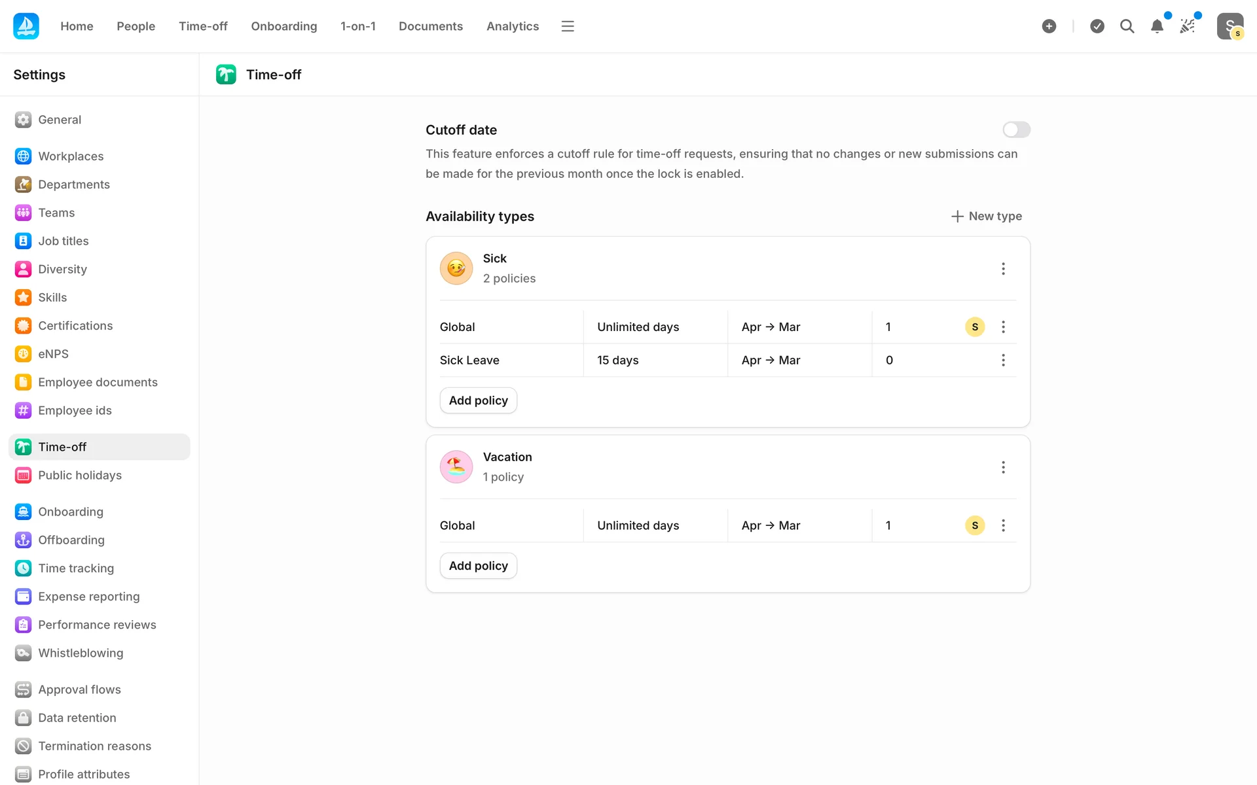Screen dimensions: 1257x785
Task: Click the user profile avatar
Action: click(x=1230, y=26)
